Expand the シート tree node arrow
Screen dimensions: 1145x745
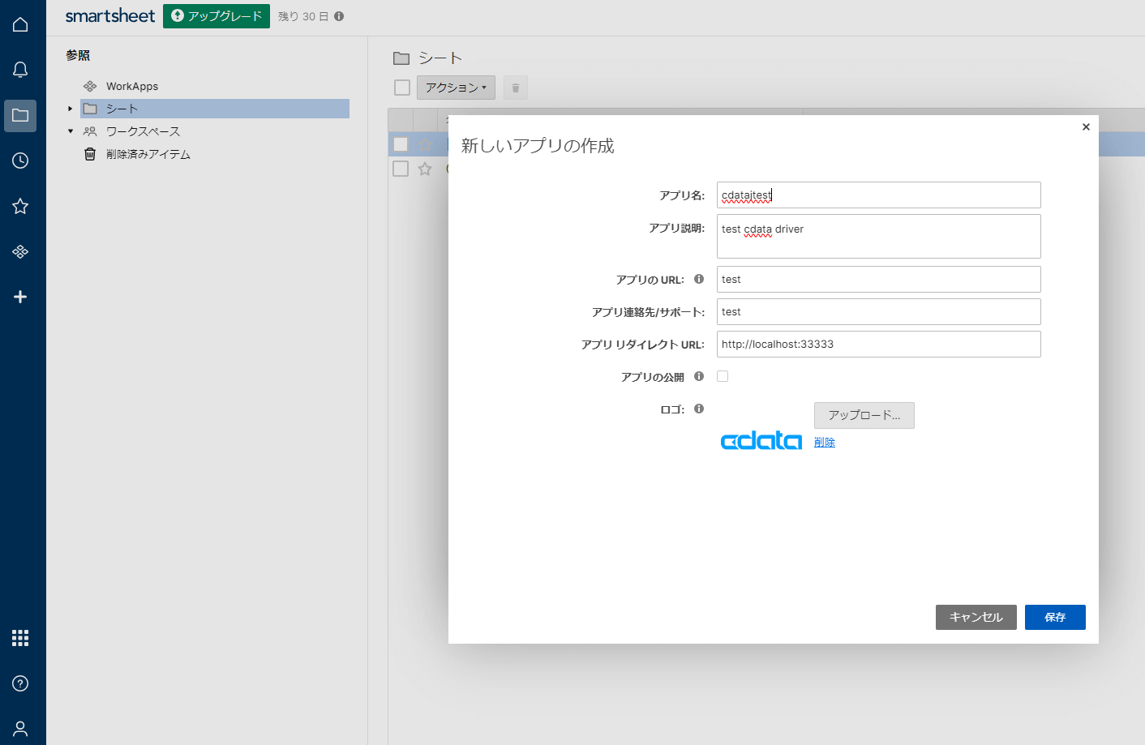click(x=71, y=109)
